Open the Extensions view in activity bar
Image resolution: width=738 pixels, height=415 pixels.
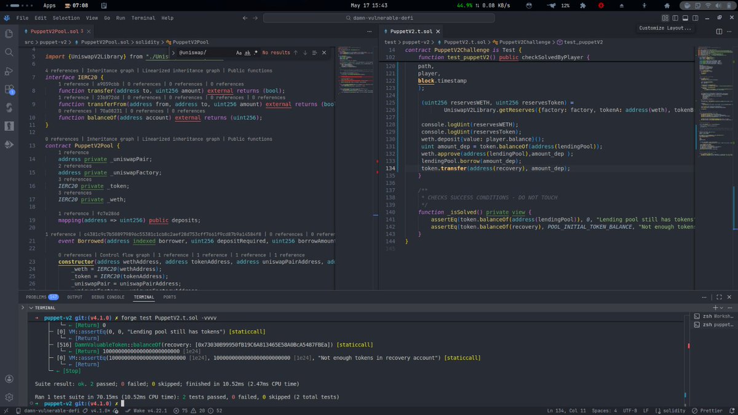click(9, 89)
